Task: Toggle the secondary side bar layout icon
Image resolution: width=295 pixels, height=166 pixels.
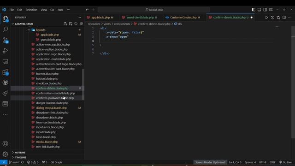Action: pyautogui.click(x=265, y=10)
